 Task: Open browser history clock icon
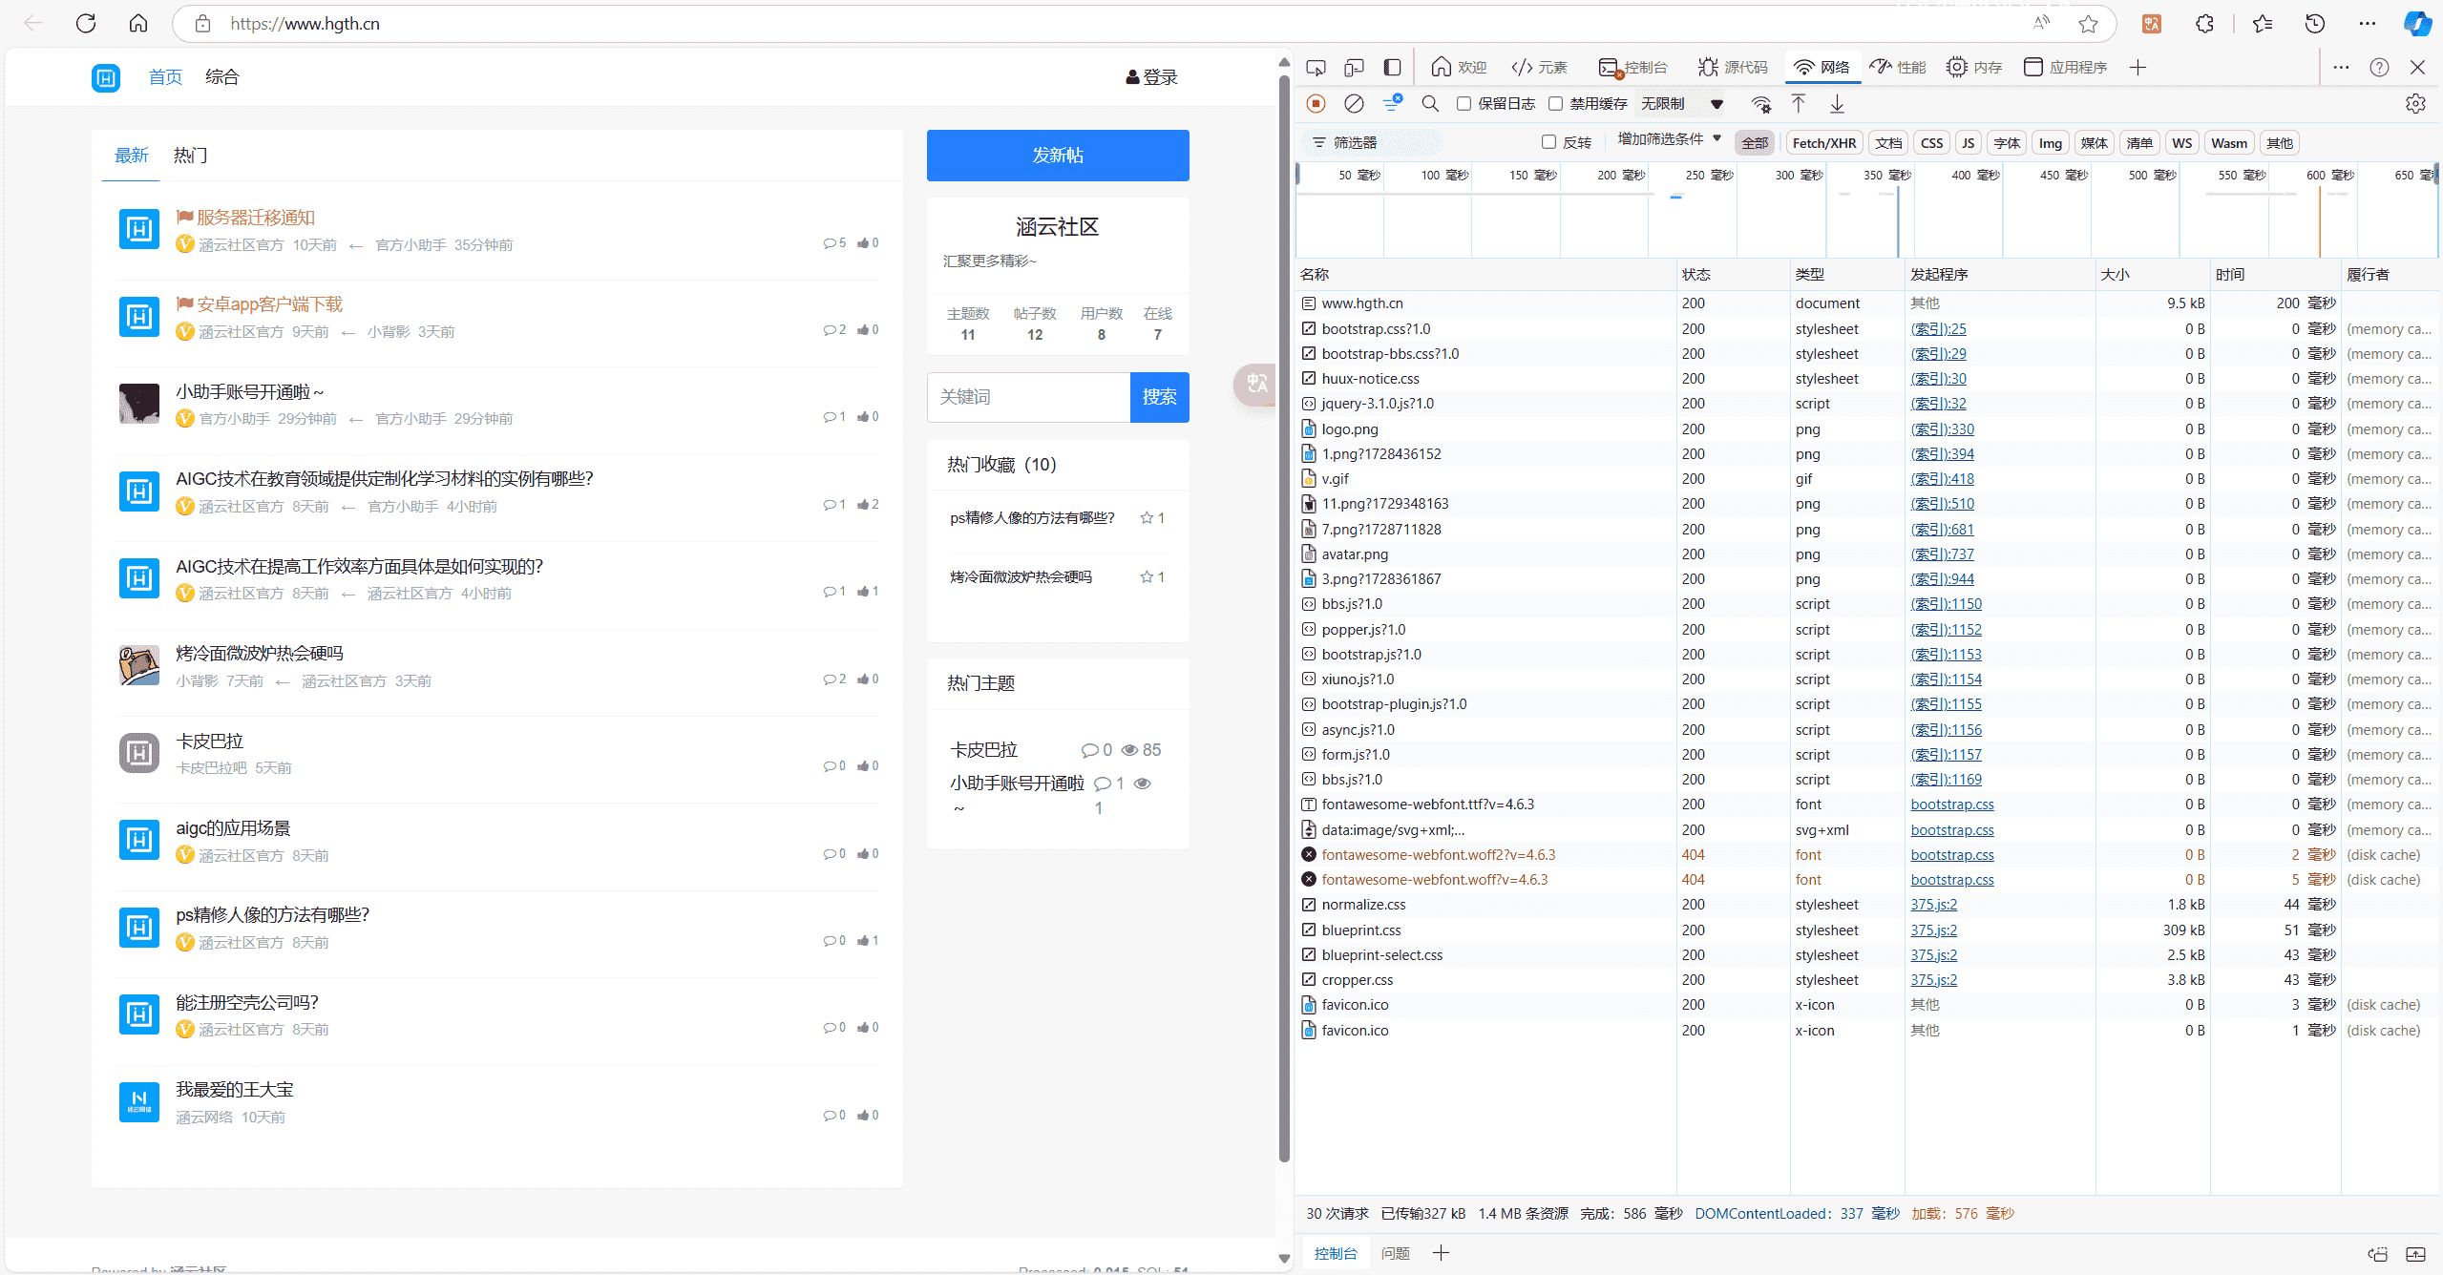click(2315, 24)
